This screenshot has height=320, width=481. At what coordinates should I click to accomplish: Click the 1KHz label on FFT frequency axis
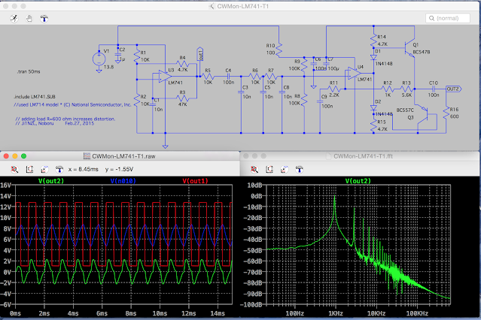[336, 313]
